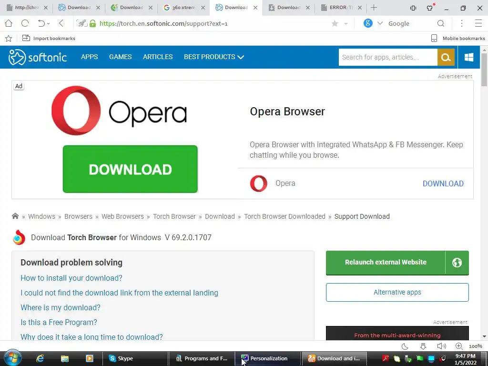Screen dimensions: 488x366
Task: Open Where is my download? link
Action: [x=61, y=307]
